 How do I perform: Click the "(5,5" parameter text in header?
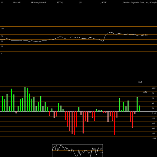pos(81,3)
